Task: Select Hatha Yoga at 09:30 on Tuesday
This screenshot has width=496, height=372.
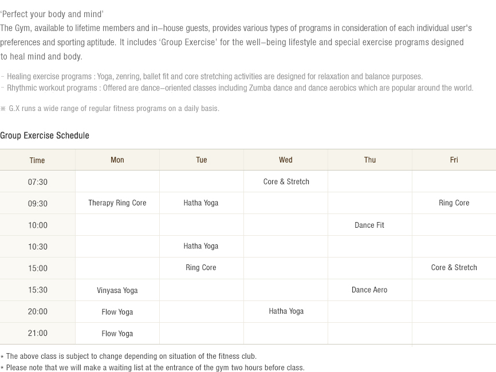Action: (201, 203)
